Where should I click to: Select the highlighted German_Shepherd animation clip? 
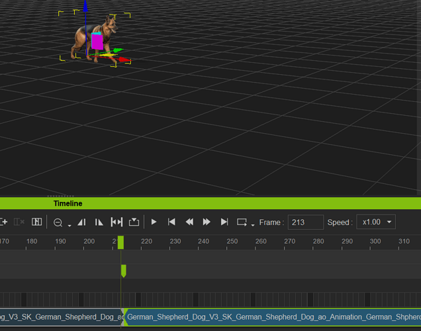click(273, 317)
